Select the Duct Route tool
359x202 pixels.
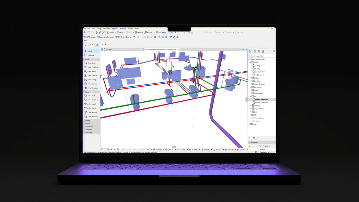pyautogui.click(x=92, y=63)
